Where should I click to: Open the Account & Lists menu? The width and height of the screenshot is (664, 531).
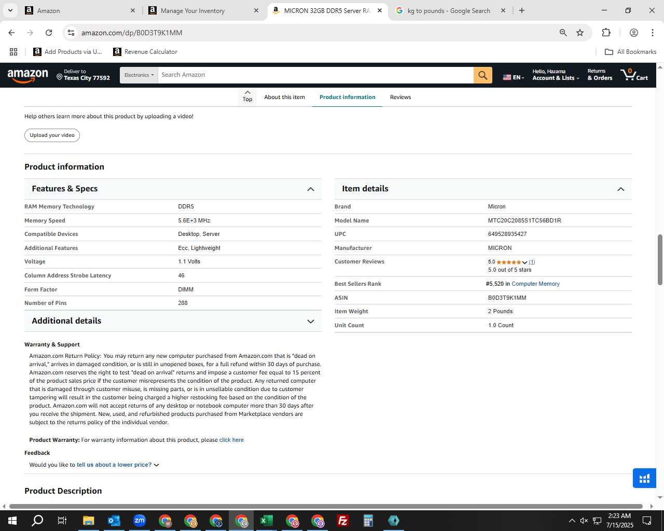coord(556,75)
